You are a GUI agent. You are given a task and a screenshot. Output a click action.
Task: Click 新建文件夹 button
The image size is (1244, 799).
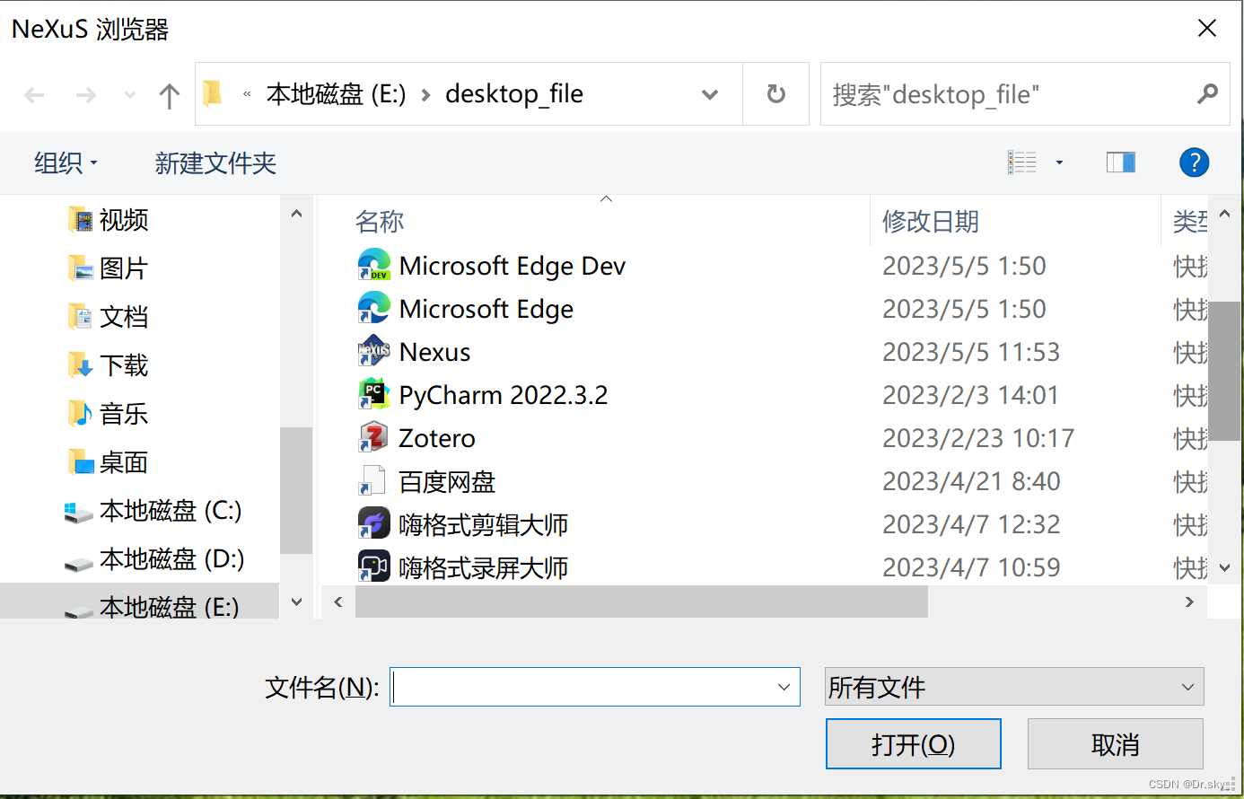(215, 163)
